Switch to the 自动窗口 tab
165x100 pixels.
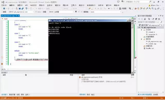click(x=5, y=95)
